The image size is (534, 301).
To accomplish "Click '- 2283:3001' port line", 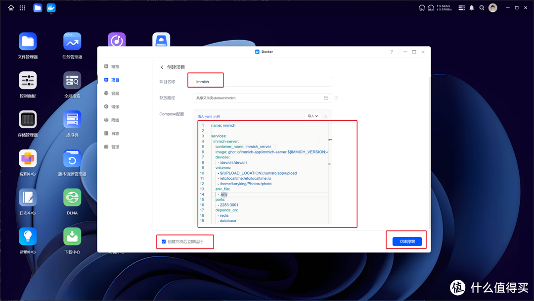I will [228, 205].
